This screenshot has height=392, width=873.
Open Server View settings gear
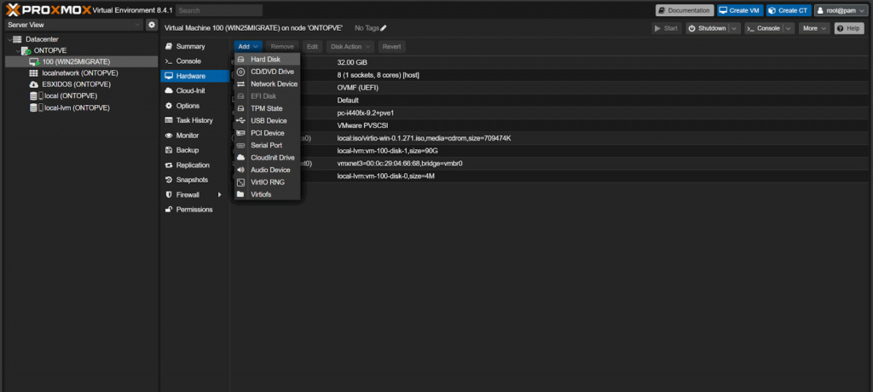(x=152, y=25)
